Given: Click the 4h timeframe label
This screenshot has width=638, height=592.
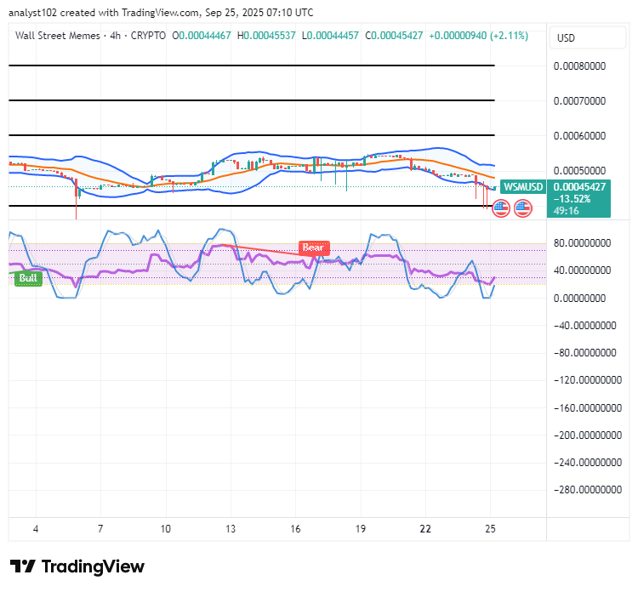Looking at the screenshot, I should 115,36.
